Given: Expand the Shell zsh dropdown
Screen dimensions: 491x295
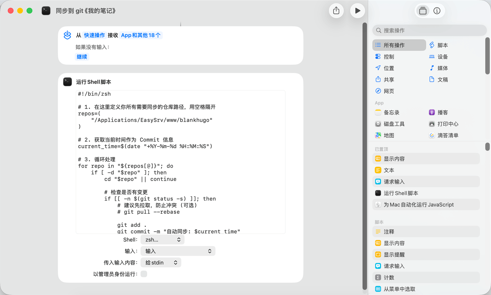Looking at the screenshot, I should pyautogui.click(x=162, y=240).
